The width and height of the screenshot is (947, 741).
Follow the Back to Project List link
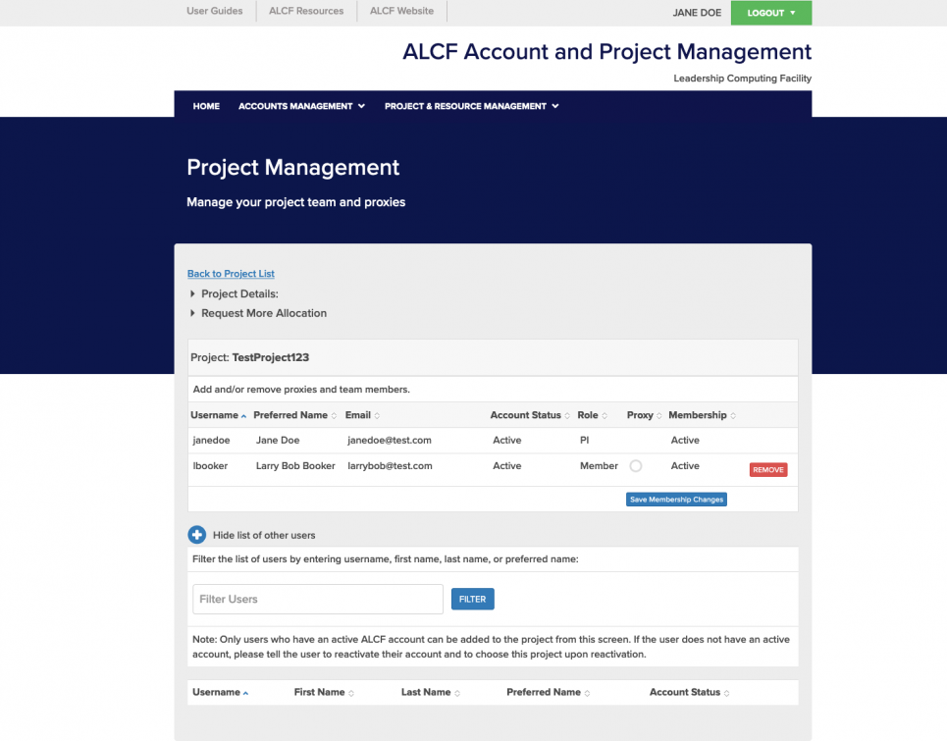click(231, 274)
